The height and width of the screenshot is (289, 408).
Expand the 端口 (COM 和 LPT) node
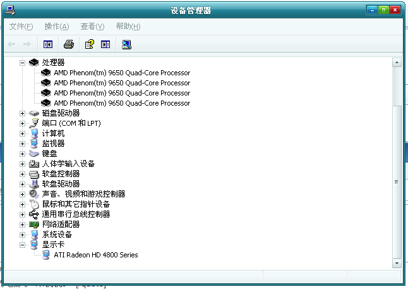(22, 123)
